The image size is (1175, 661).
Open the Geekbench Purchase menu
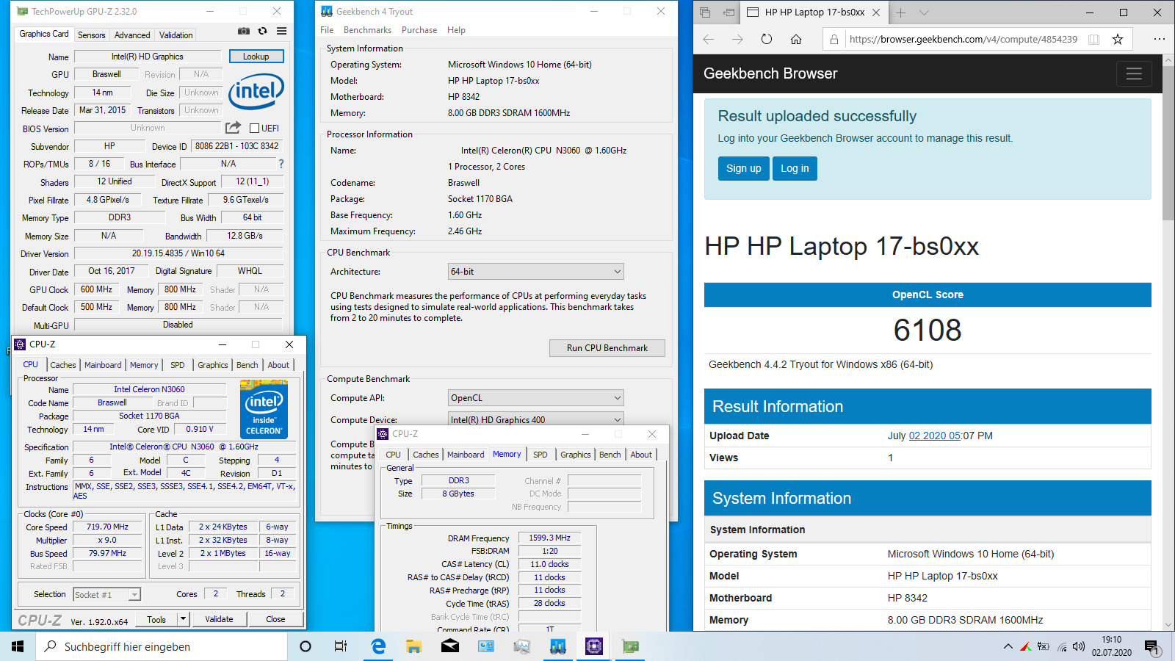pyautogui.click(x=419, y=30)
